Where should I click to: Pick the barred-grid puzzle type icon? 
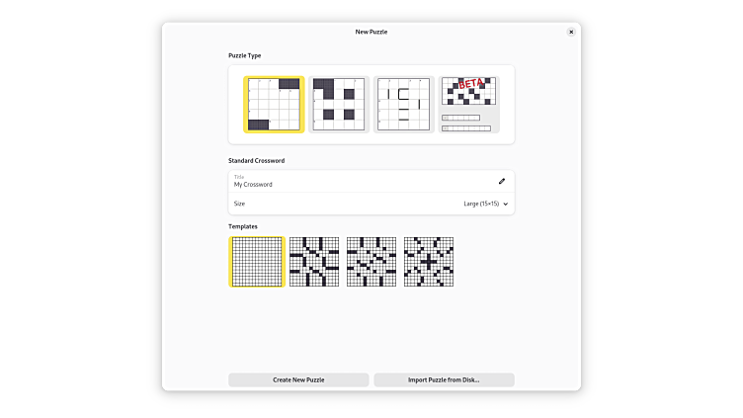pos(404,104)
